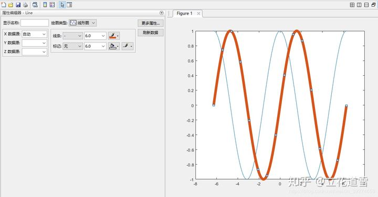Open the property editor panel actions menu arrow

tap(162, 13)
